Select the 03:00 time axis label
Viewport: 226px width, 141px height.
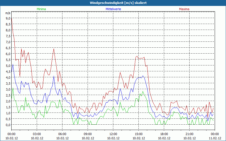(x=37, y=134)
